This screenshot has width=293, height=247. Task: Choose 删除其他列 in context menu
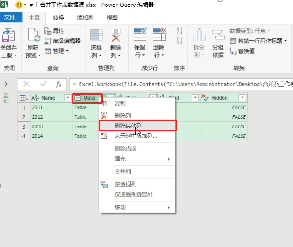pos(137,126)
